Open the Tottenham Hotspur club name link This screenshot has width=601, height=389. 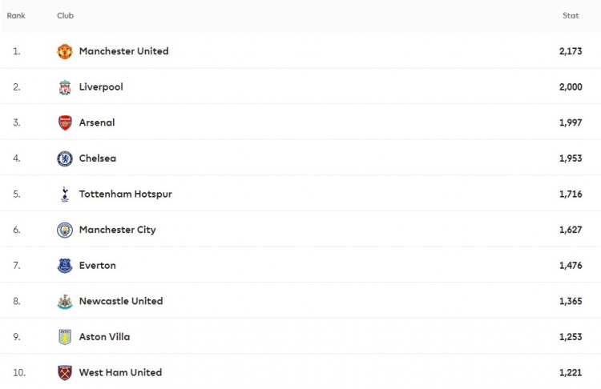(x=125, y=194)
